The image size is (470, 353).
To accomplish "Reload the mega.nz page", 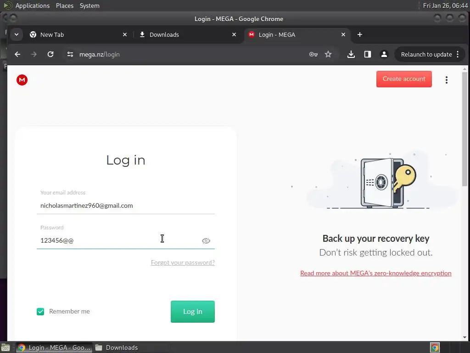I will tap(50, 54).
